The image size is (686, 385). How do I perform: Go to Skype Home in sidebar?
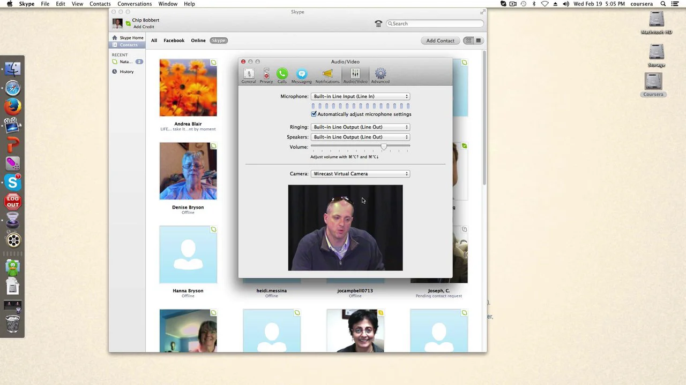[x=128, y=38]
